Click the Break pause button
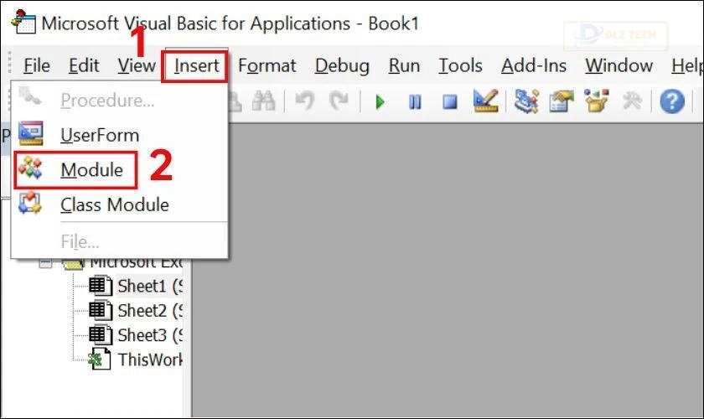The width and height of the screenshot is (704, 419). [415, 102]
